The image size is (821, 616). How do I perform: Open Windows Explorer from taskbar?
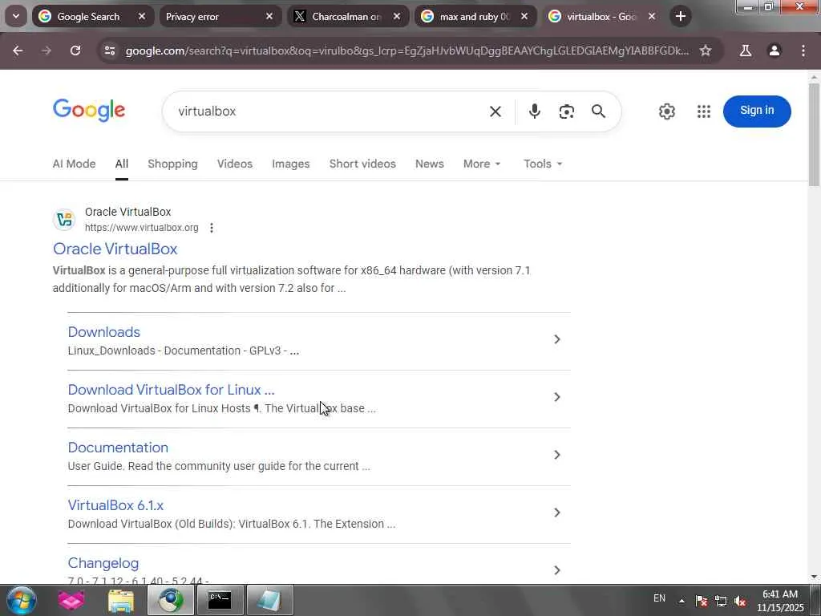pos(121,600)
